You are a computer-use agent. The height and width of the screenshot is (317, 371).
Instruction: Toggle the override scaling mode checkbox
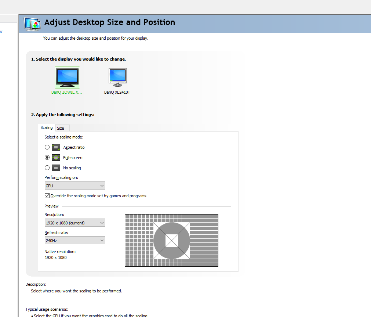click(x=47, y=195)
